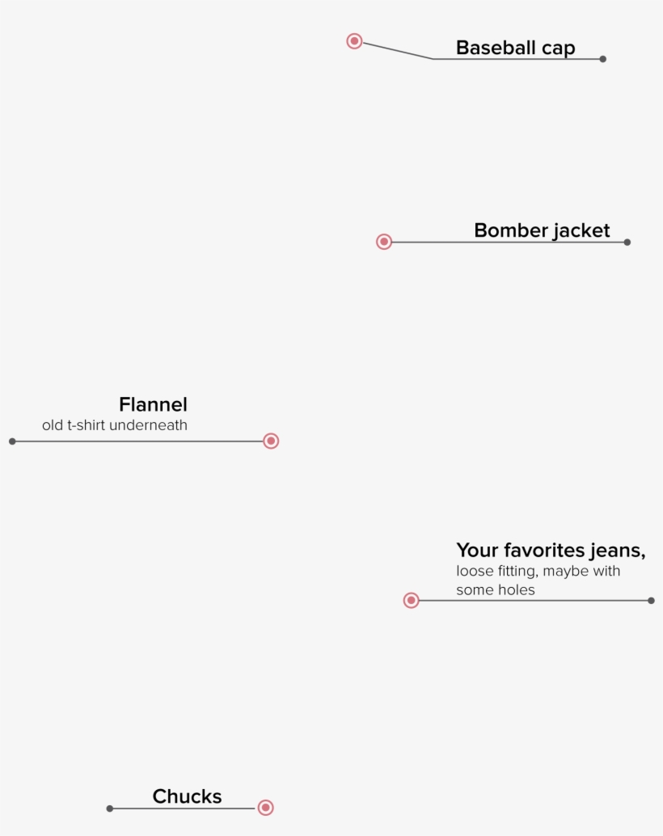Screen dimensions: 663x836
Task: Click the "old t-shirt underneath" subtitle
Action: [115, 425]
